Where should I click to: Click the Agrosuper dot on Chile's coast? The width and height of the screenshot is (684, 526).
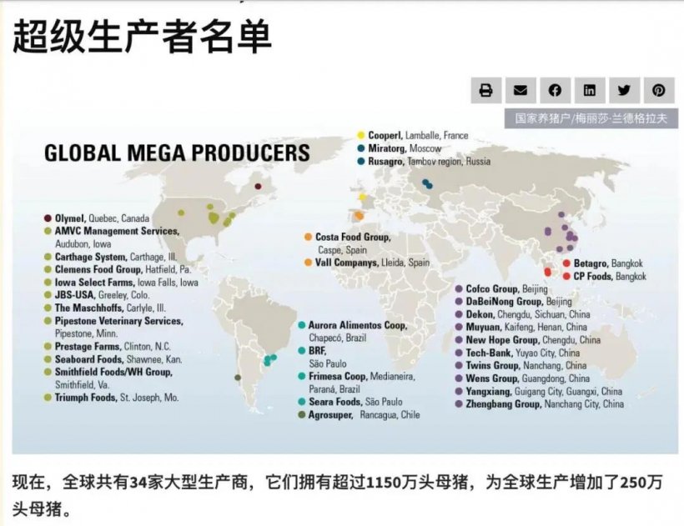click(237, 378)
